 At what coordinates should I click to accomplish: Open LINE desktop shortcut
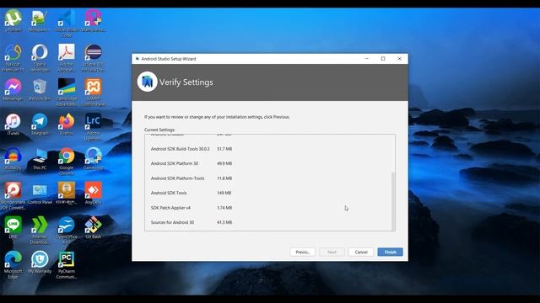tap(13, 227)
